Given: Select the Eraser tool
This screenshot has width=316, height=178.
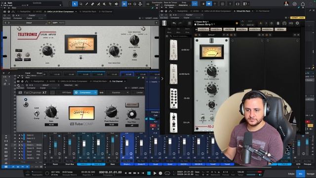Looking at the screenshot, I should coord(92,4).
